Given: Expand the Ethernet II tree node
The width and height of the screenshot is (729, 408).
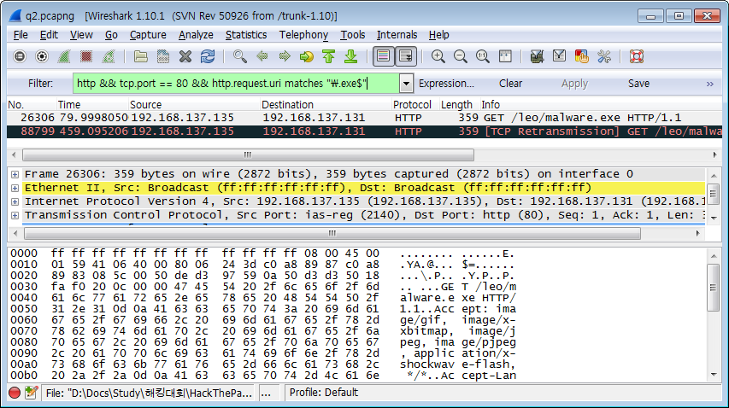Looking at the screenshot, I should 15,188.
